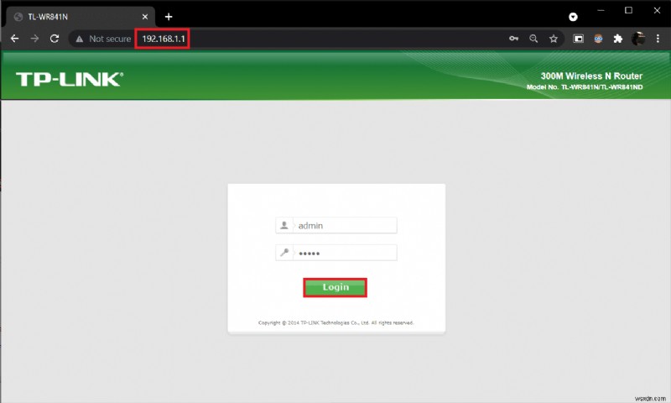This screenshot has height=403, width=671.
Task: Click the Model No. TL-WR841N/TL-WR841ND text
Action: 585,87
